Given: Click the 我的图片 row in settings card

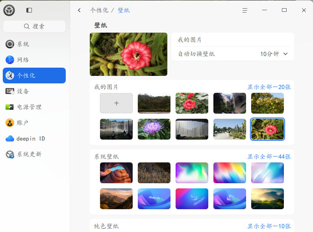Looking at the screenshot, I should [233, 40].
